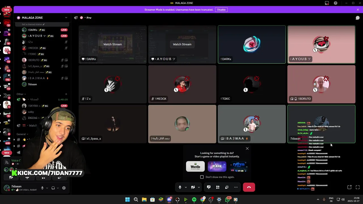Close the Looking for something to do popup
363x204 pixels.
[247, 148]
